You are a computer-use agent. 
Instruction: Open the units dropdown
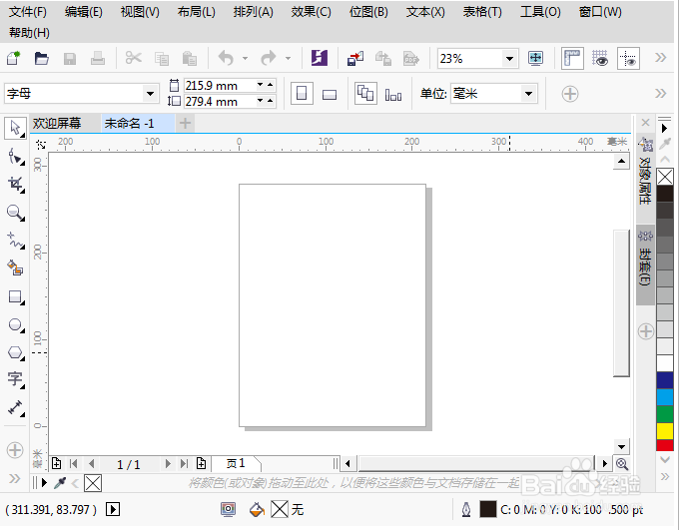tap(528, 94)
